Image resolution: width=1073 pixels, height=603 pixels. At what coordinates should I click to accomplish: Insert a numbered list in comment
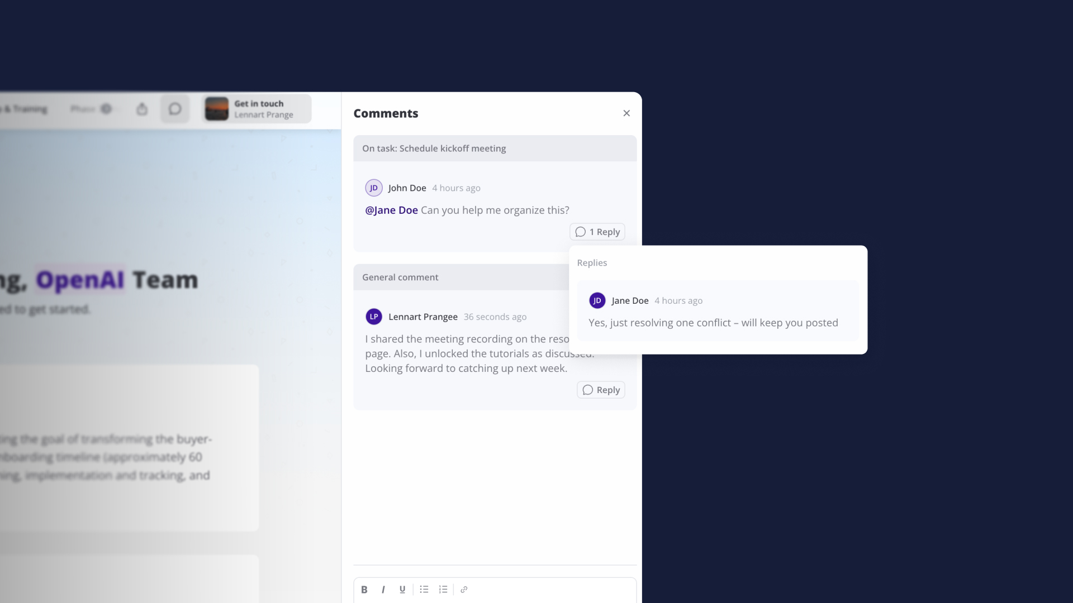pyautogui.click(x=443, y=590)
